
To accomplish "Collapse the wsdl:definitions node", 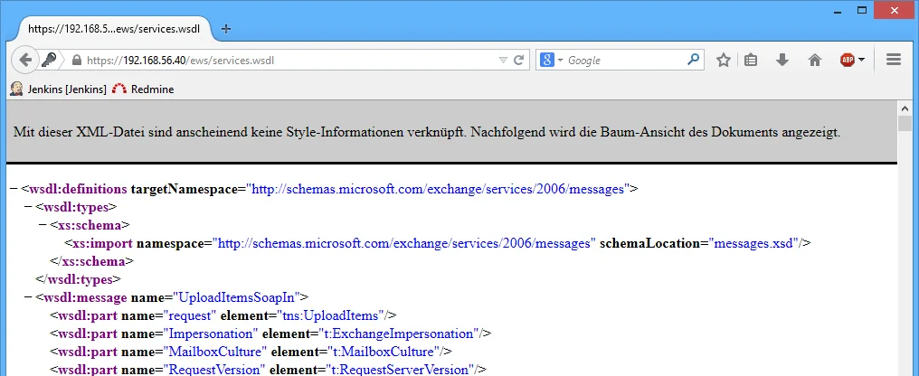I will click(14, 189).
